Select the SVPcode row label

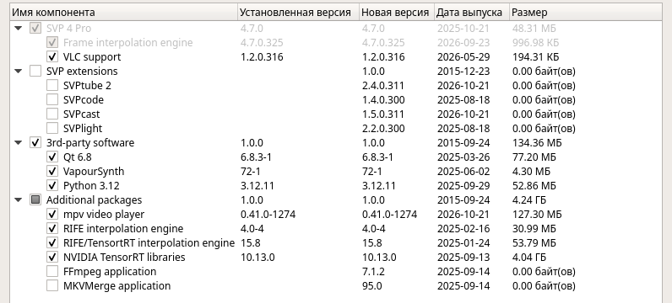(x=83, y=99)
